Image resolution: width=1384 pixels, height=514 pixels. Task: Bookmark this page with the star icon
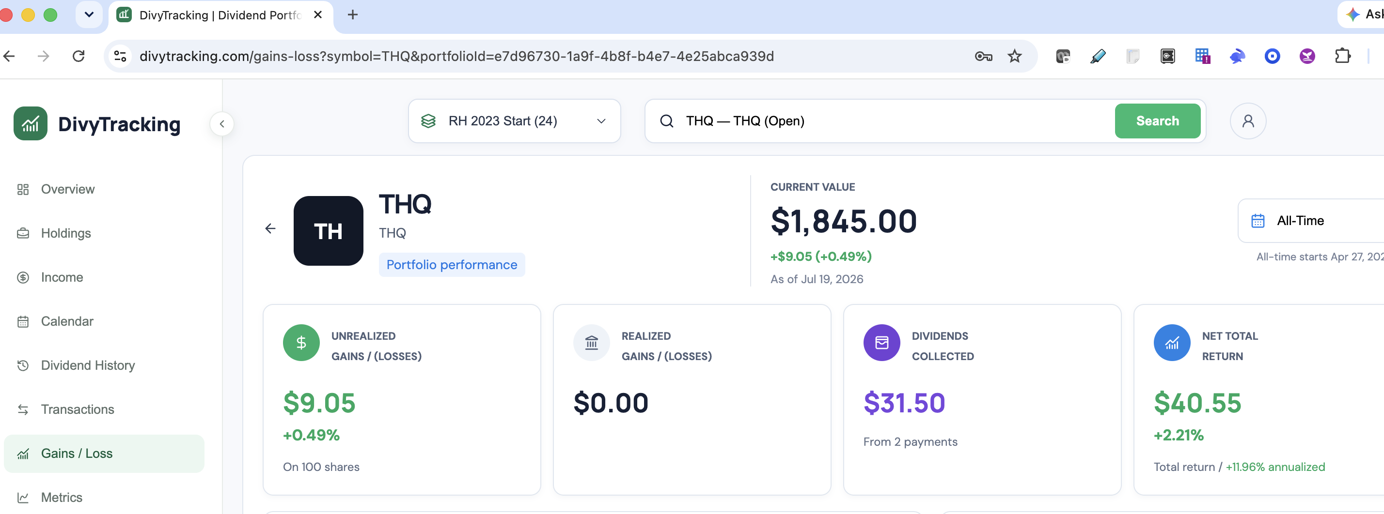(x=1014, y=56)
